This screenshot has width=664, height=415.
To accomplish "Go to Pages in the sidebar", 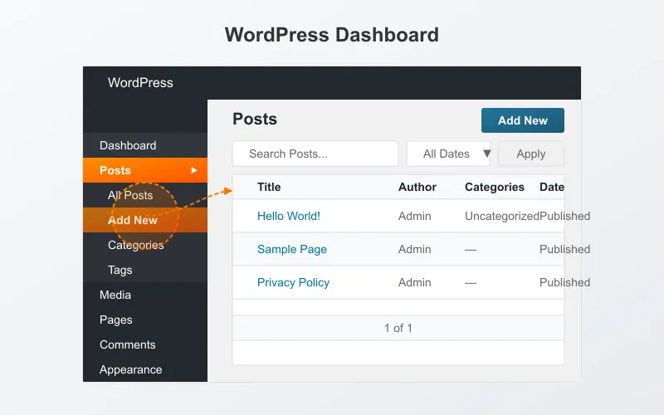I will (144, 320).
